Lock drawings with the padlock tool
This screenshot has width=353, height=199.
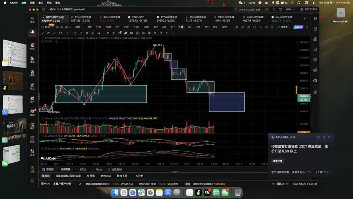click(137, 33)
